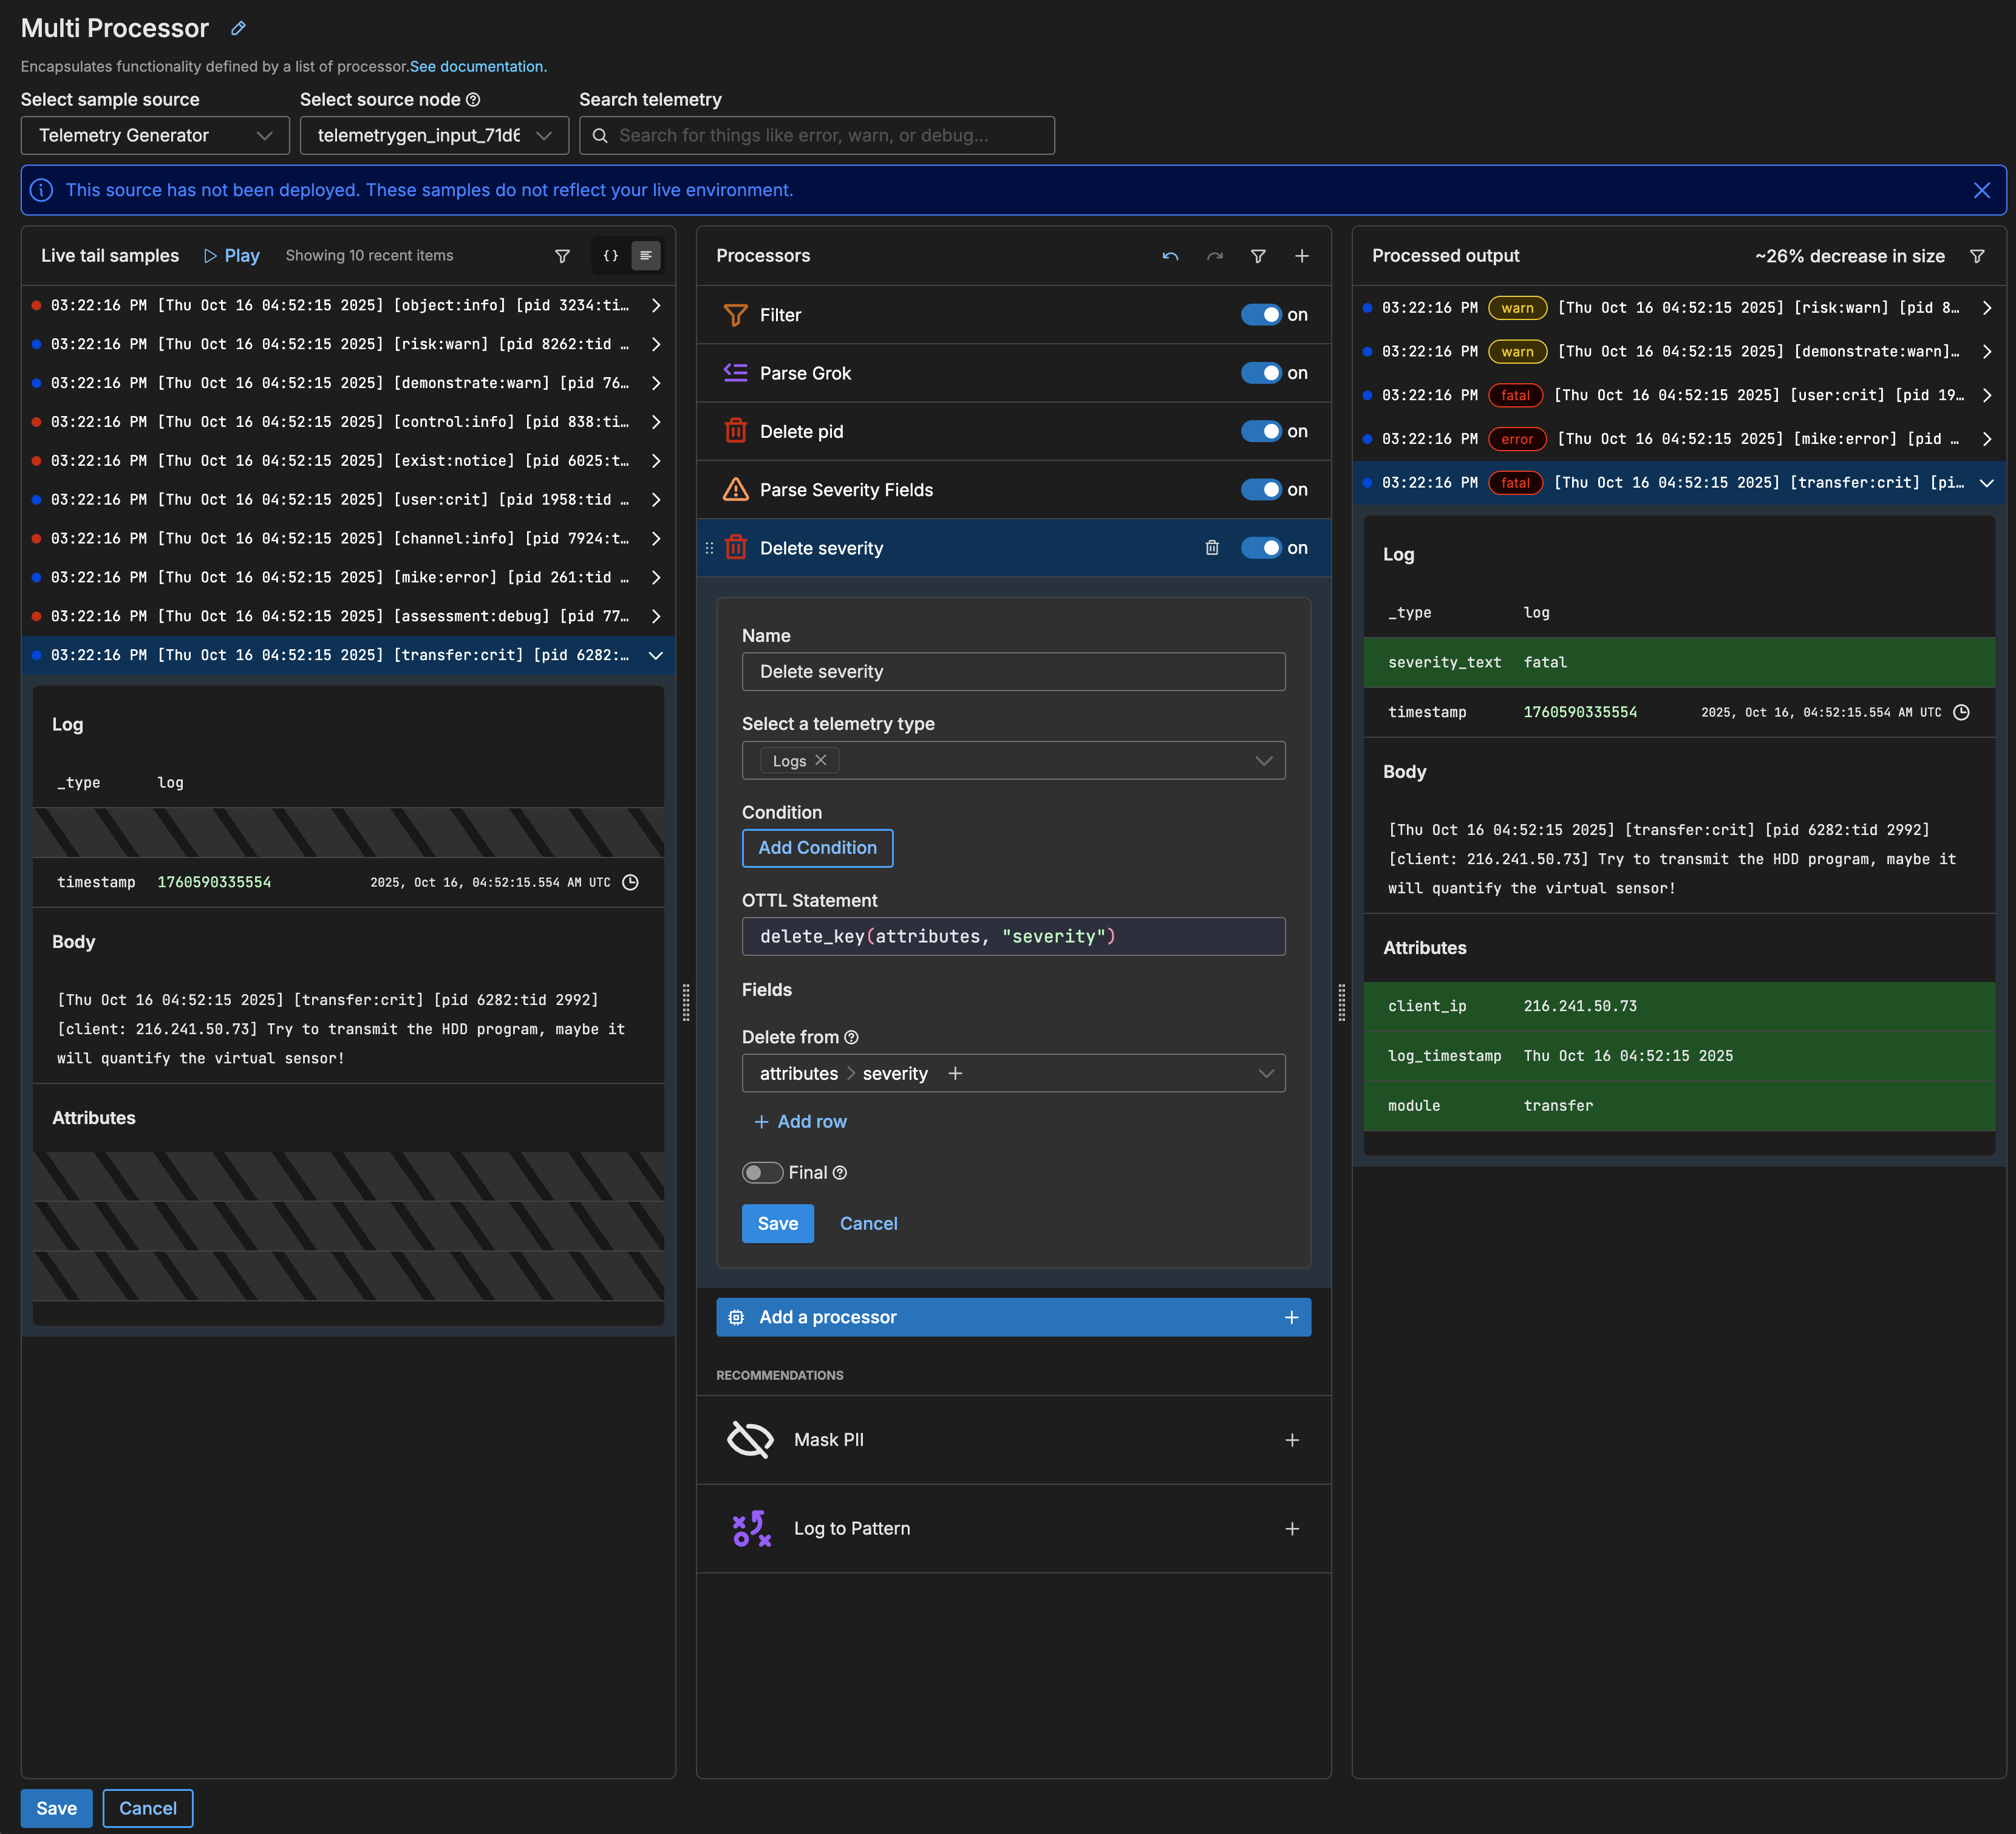
Task: Add the Mask PII recommendation with plus
Action: tap(1291, 1440)
